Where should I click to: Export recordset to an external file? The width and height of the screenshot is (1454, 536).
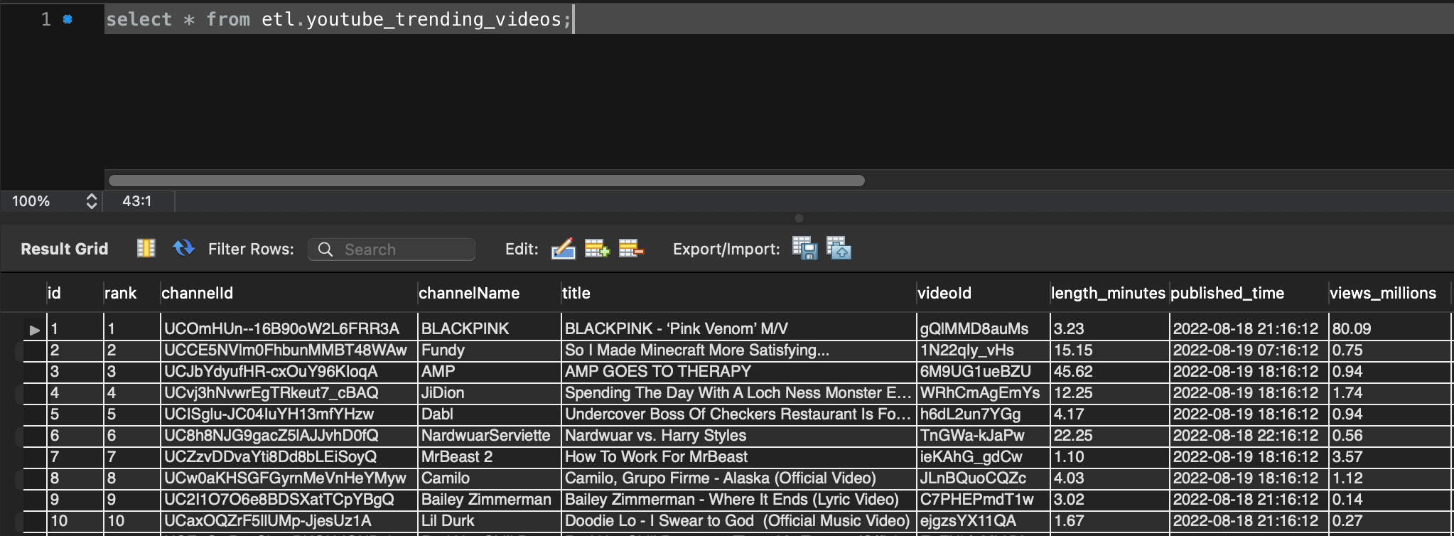(x=804, y=248)
